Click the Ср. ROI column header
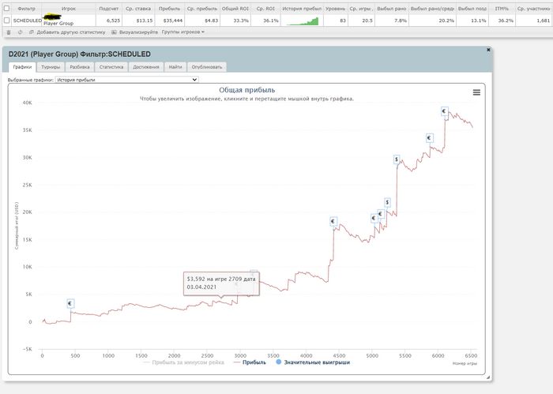This screenshot has width=553, height=394. pyautogui.click(x=265, y=9)
